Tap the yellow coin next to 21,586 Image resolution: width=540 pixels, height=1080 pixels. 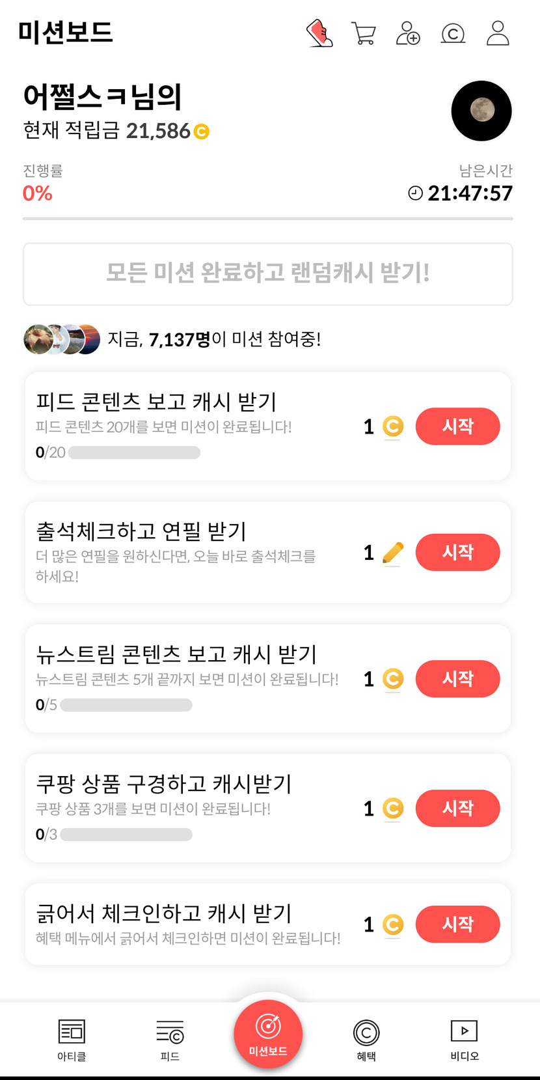[x=202, y=132]
